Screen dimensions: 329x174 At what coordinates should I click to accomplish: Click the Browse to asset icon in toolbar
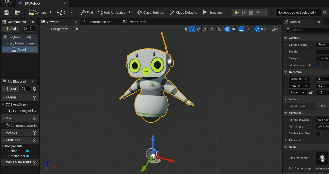tap(17, 13)
